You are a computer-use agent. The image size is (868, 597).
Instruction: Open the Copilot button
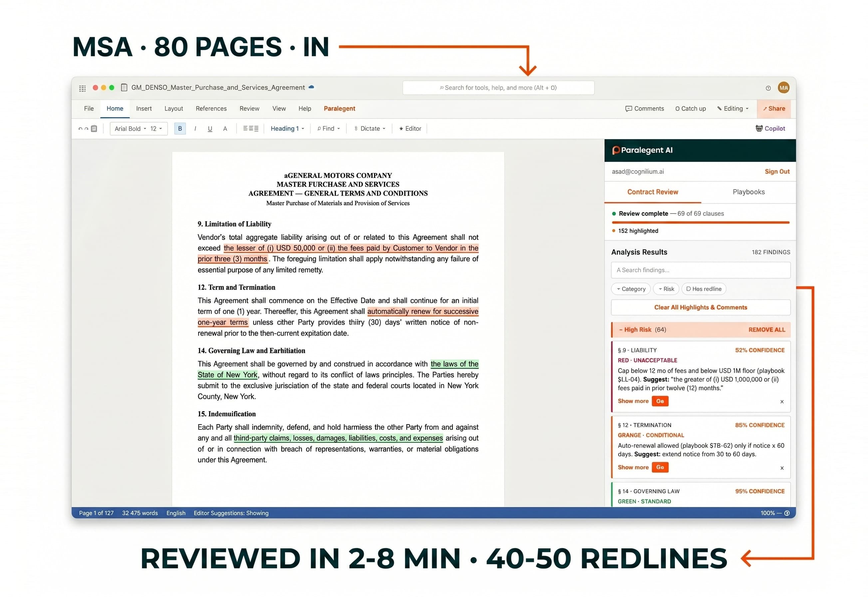pyautogui.click(x=770, y=129)
